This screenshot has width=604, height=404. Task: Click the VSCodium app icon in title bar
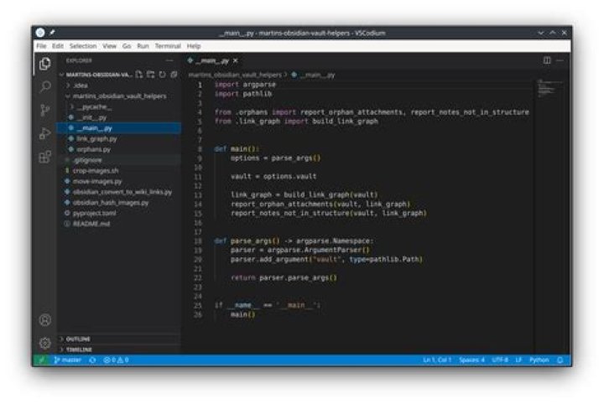pyautogui.click(x=40, y=33)
